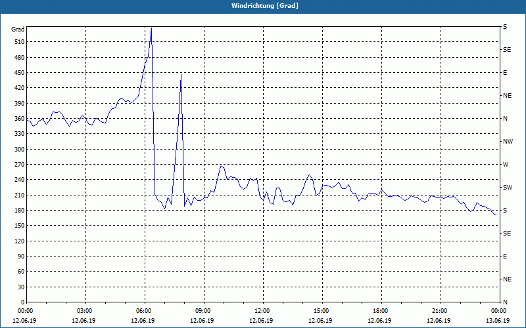Pick the 360 y-axis value
Viewport: 526px width, 328px height.
19,119
